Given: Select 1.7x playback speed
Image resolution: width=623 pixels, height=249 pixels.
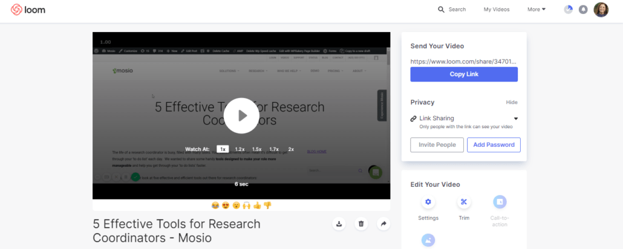Looking at the screenshot, I should (274, 149).
